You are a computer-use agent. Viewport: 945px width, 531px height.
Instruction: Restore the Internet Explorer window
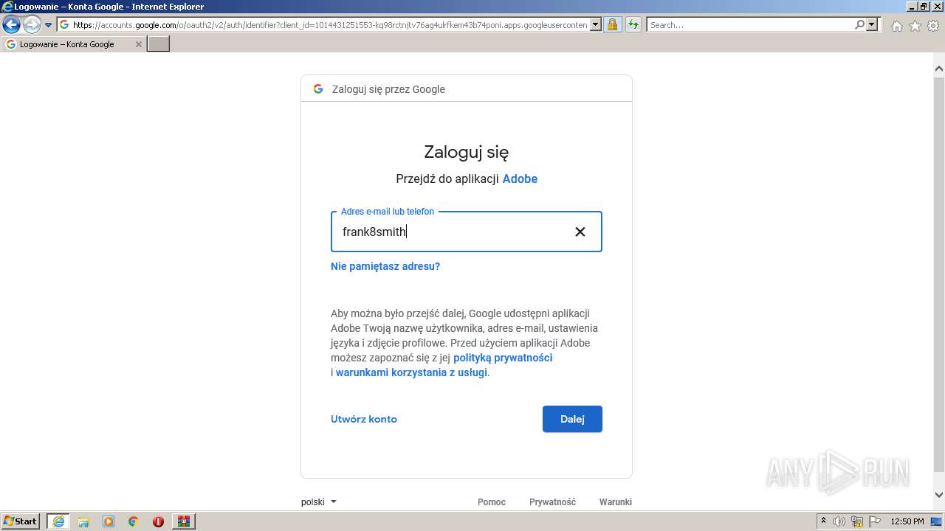tap(924, 7)
